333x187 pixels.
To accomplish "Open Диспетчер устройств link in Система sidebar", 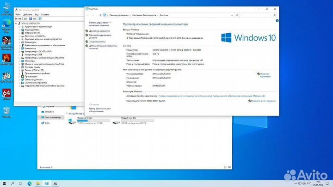I will point(99,31).
